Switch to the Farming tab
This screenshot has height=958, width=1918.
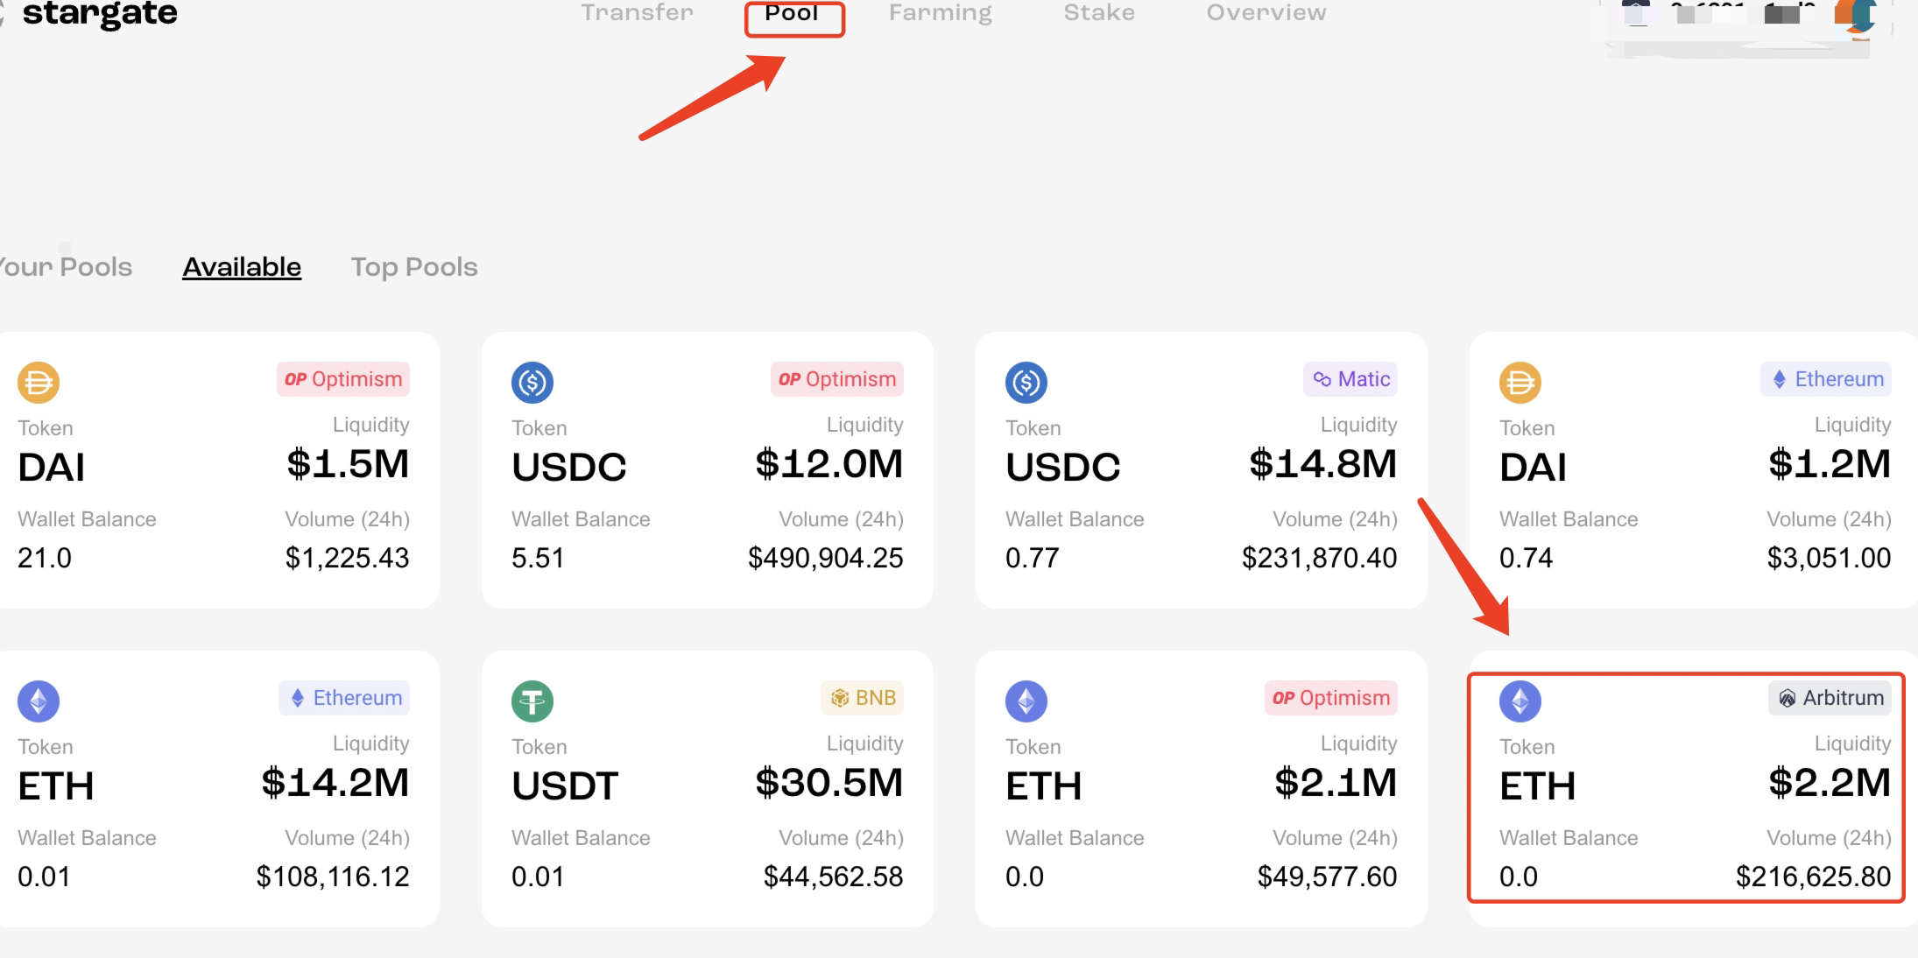click(941, 13)
